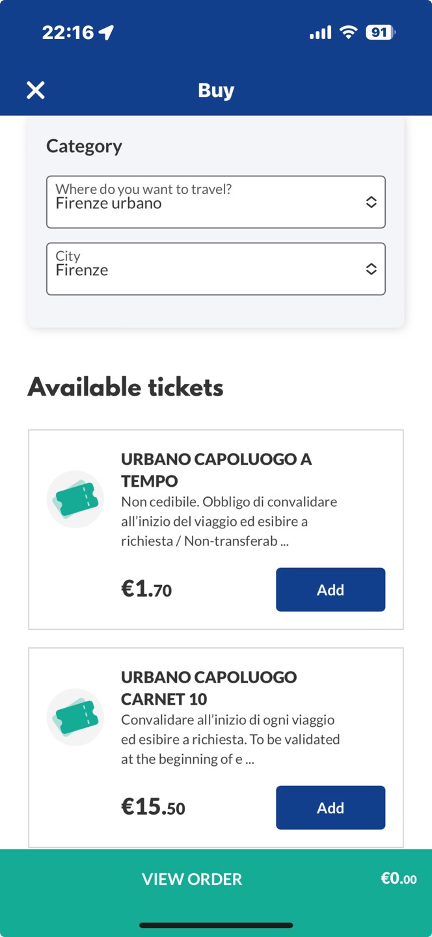Open the City dropdown set to Firenze

[x=216, y=269]
